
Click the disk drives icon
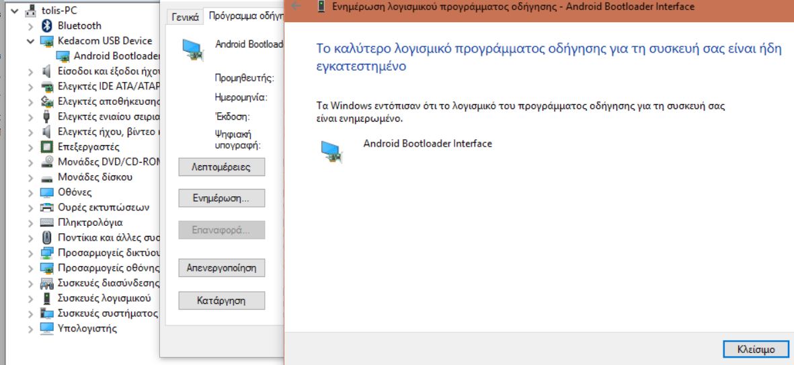pyautogui.click(x=46, y=177)
